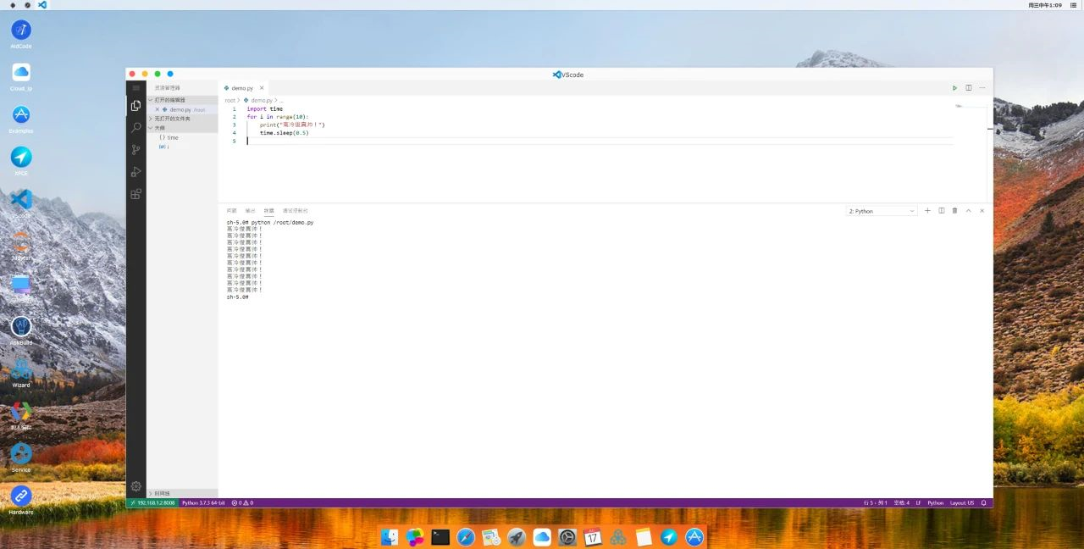Click the notification bell in the status bar
The height and width of the screenshot is (549, 1084).
(983, 502)
